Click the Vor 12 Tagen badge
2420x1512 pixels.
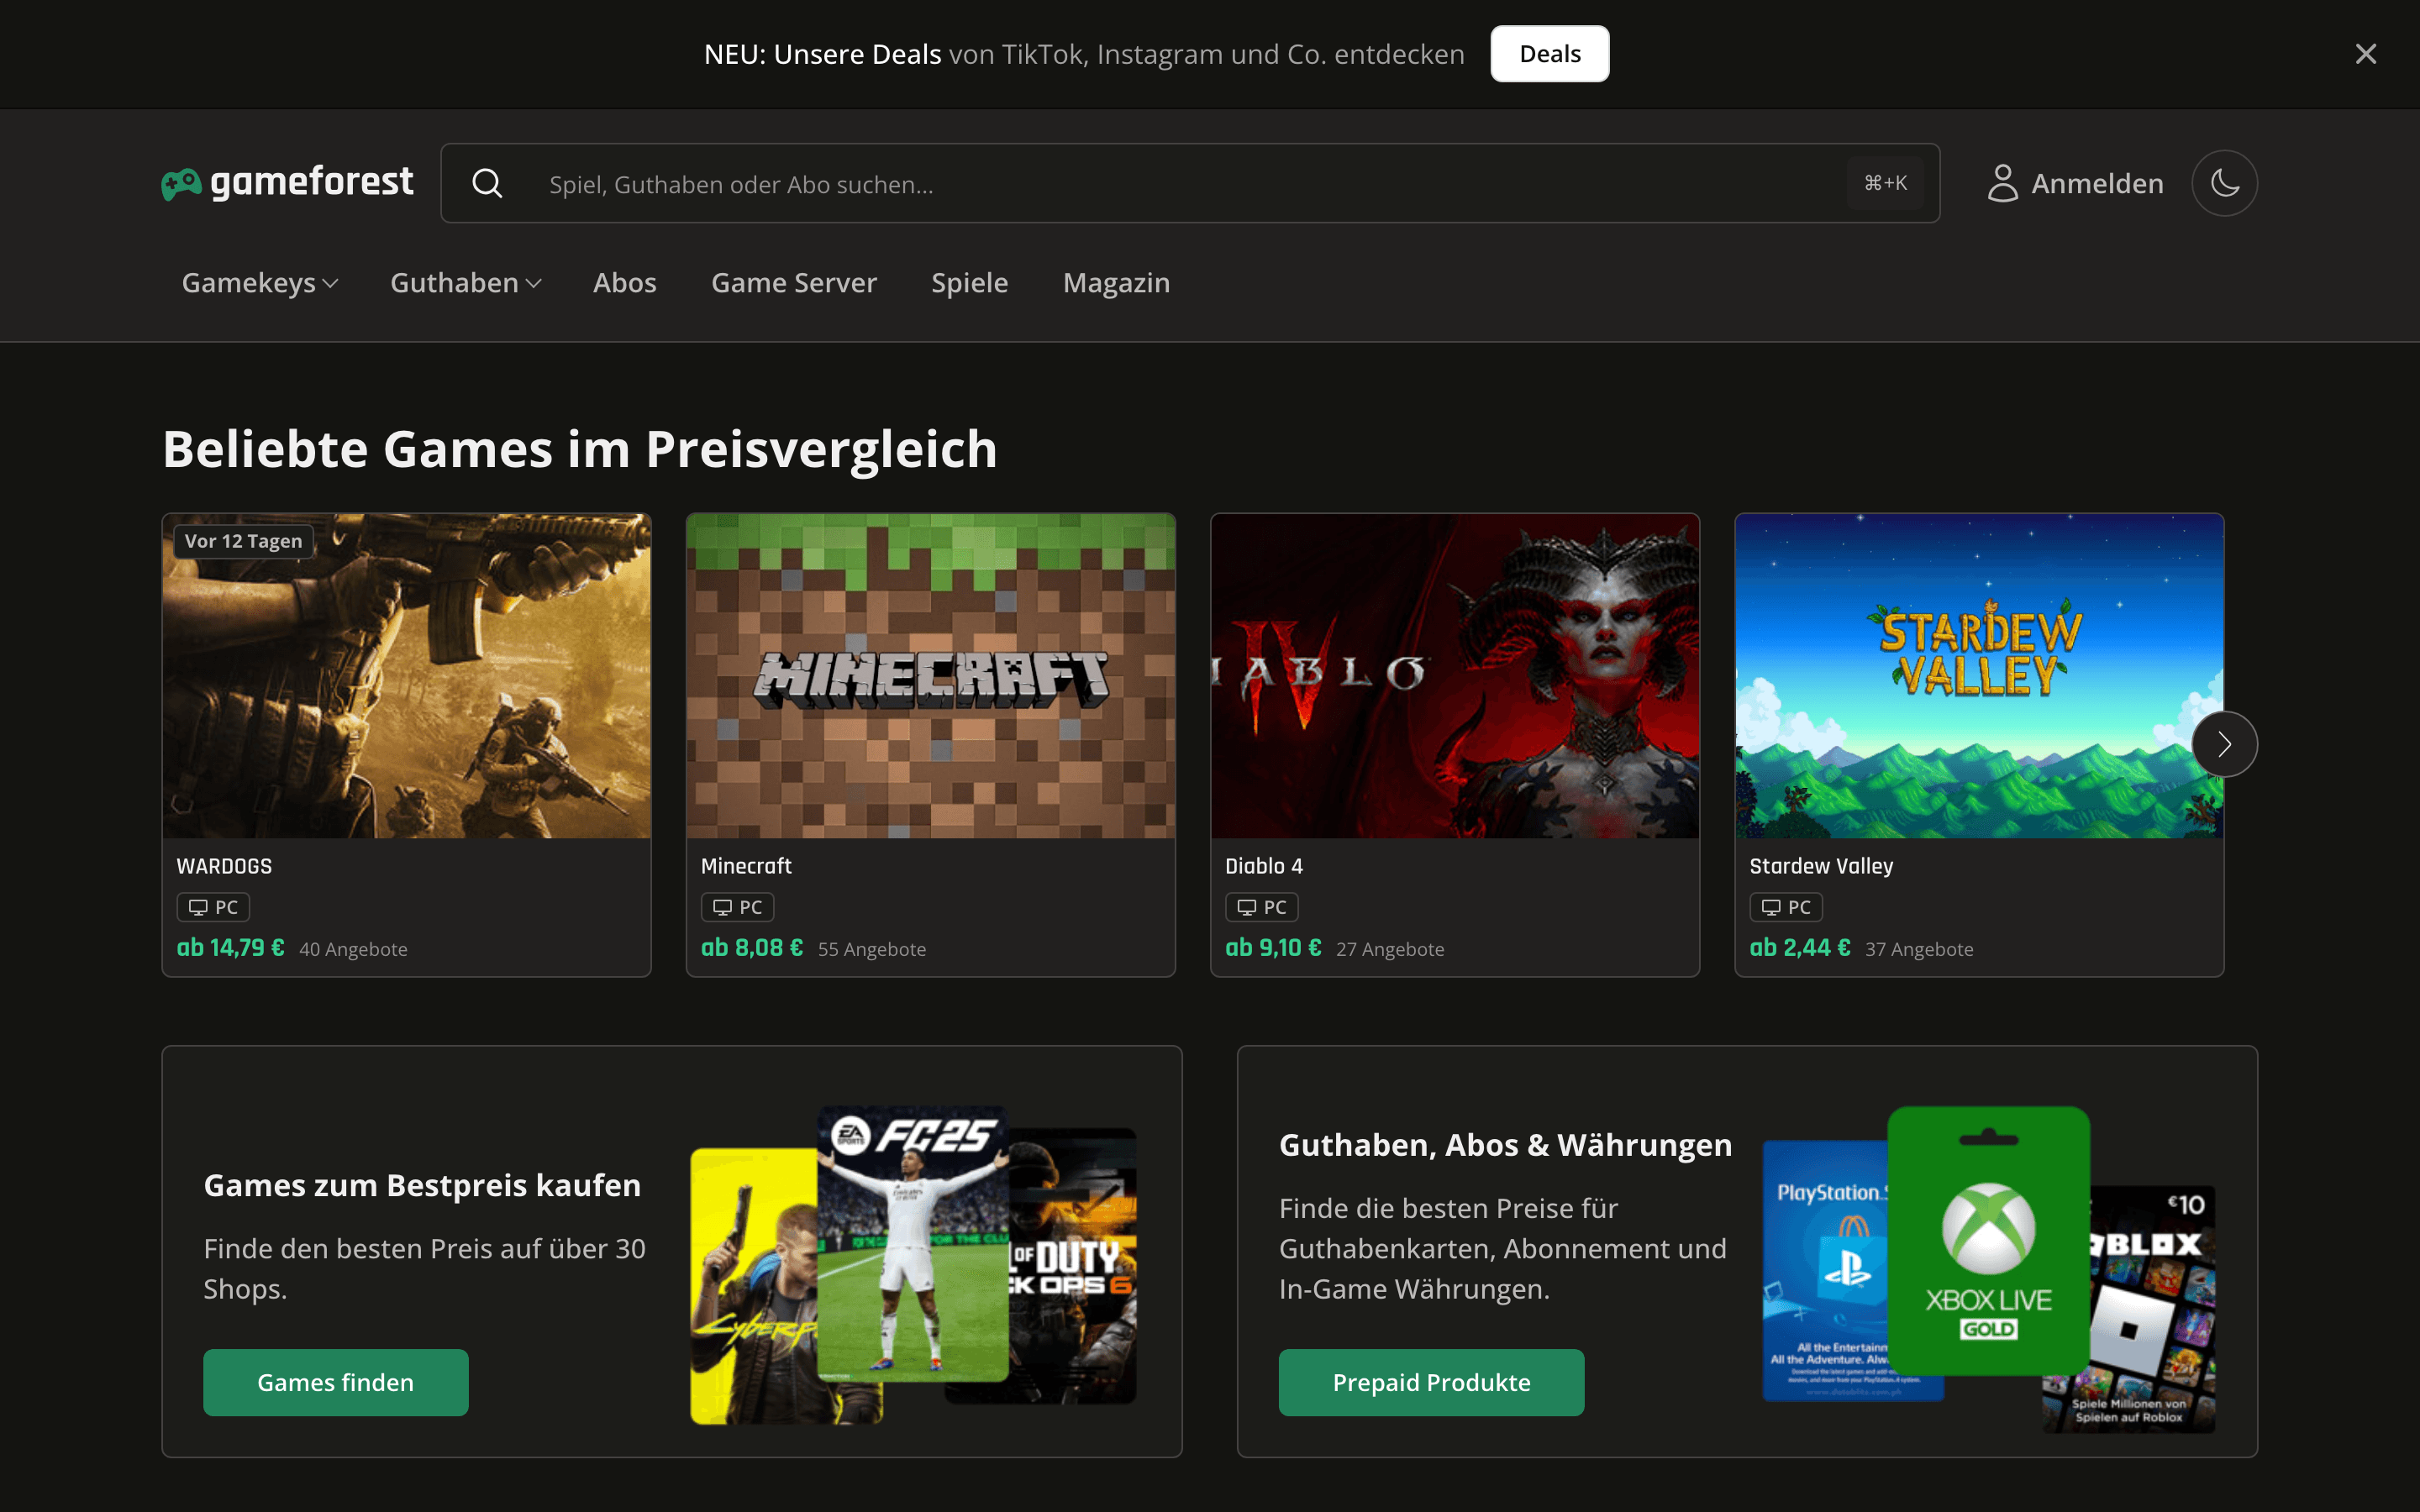pos(243,541)
